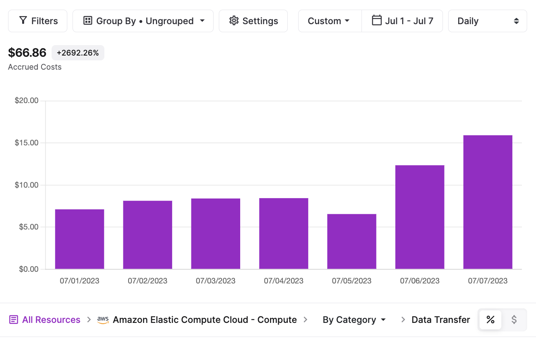536x339 pixels.
Task: Navigate to All Resources link
Action: coord(51,320)
